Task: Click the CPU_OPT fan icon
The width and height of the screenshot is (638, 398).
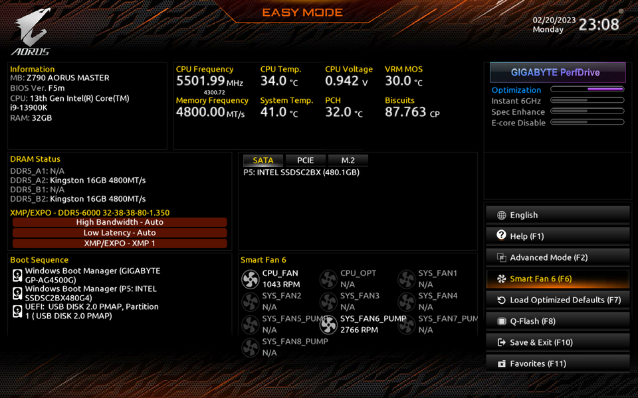Action: coord(328,279)
